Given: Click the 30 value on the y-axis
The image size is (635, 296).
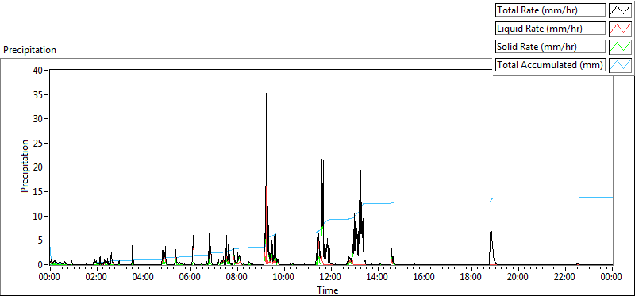Looking at the screenshot, I should [39, 119].
